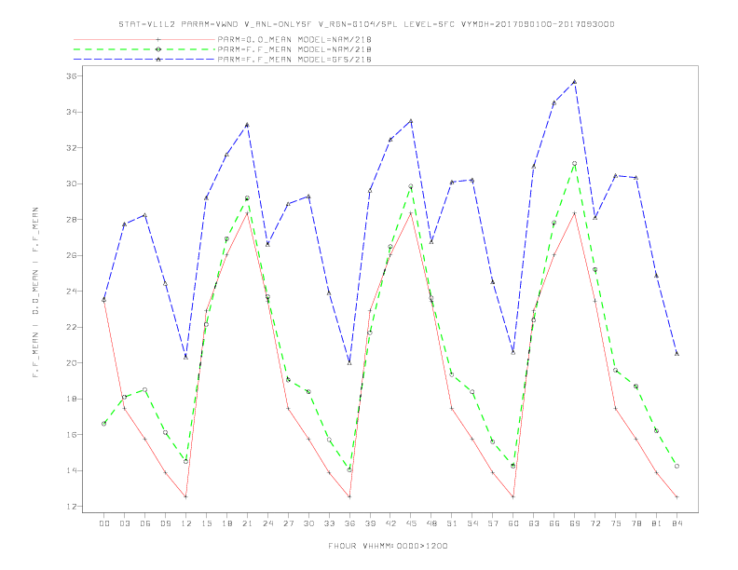
Task: Click x-axis tick label 06
Action: point(145,523)
